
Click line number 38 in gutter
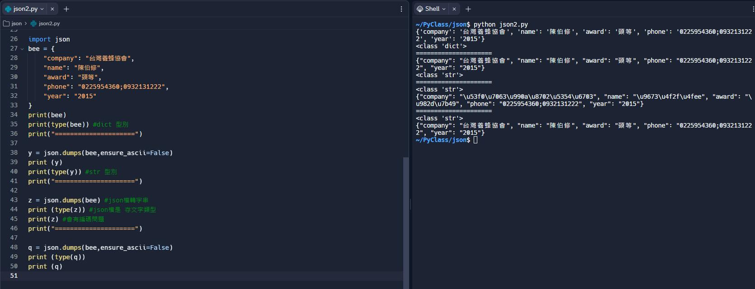[x=14, y=153]
